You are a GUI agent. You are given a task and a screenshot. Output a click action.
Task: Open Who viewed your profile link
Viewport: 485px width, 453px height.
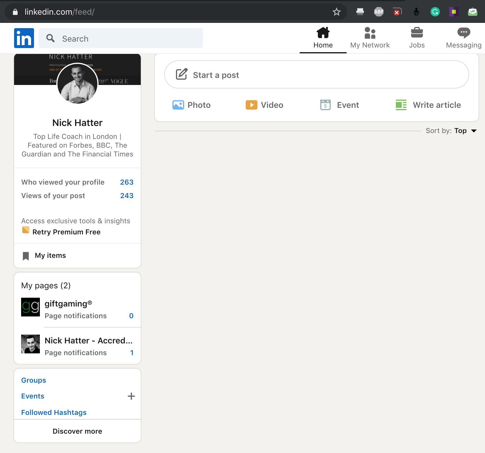click(63, 182)
